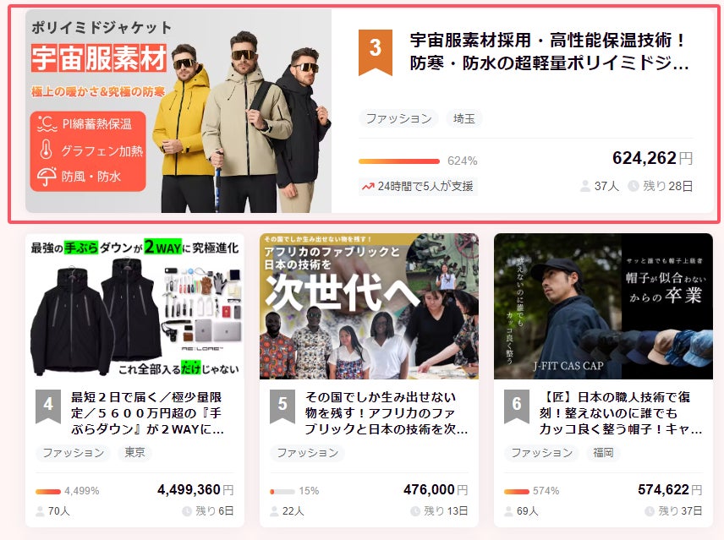Select the 福岡 location tag
724x540 pixels.
(604, 452)
